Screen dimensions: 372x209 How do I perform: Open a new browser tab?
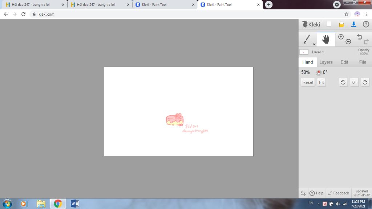pyautogui.click(x=268, y=4)
